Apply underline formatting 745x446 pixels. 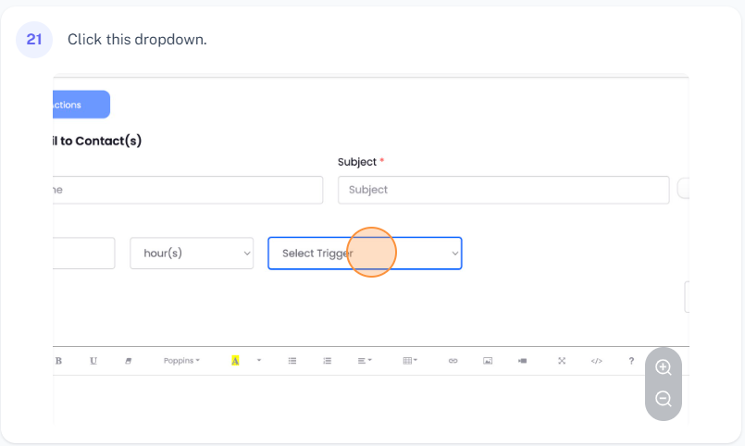(93, 361)
